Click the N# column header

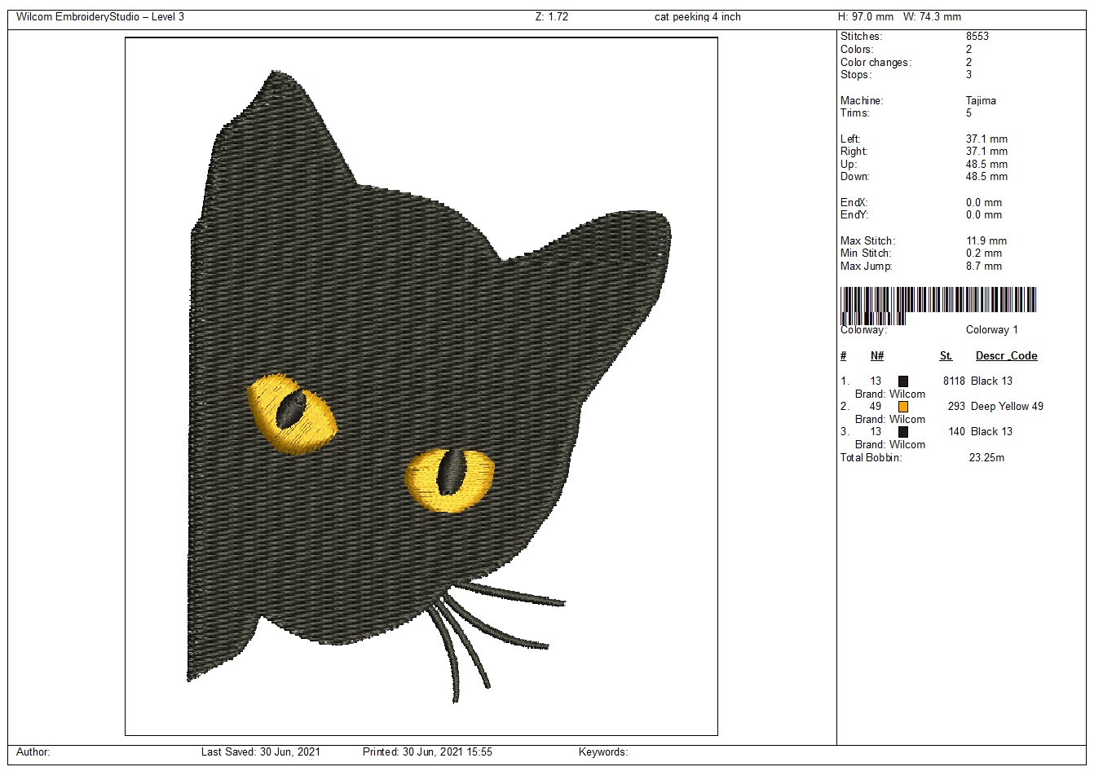click(876, 356)
